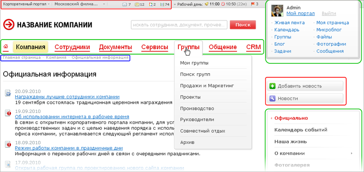Open Наша жизнь in side menu
Screen dimensions: 364x172
290,142
